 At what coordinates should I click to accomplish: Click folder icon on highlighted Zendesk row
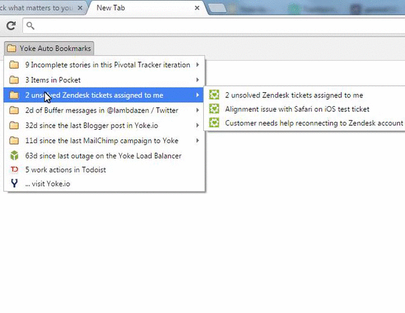(x=14, y=95)
